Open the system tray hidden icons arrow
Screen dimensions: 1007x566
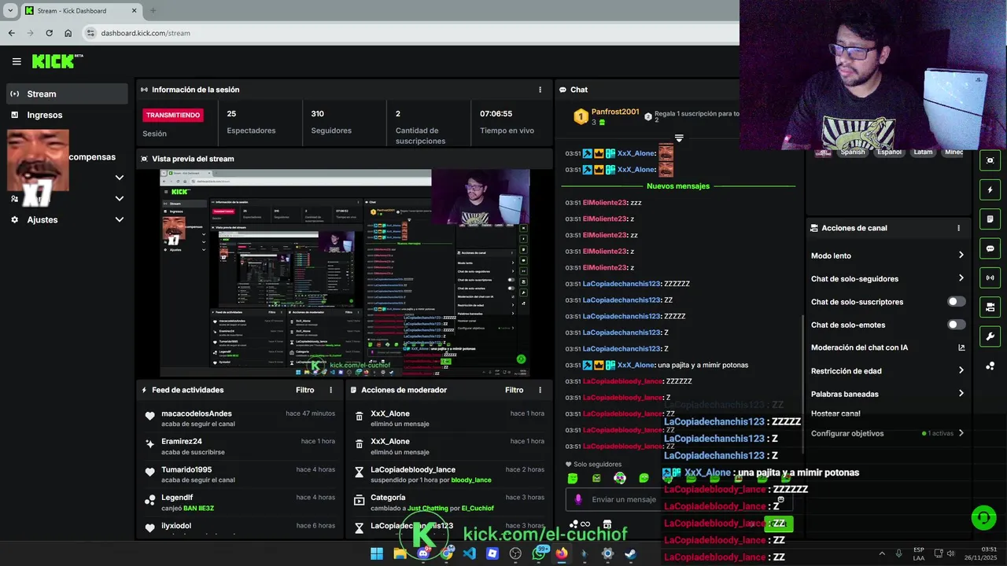[881, 553]
